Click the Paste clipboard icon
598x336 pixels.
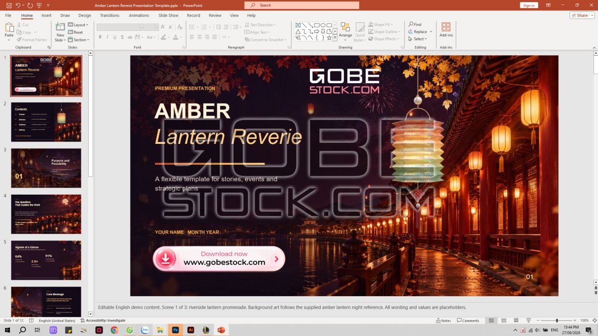click(9, 27)
